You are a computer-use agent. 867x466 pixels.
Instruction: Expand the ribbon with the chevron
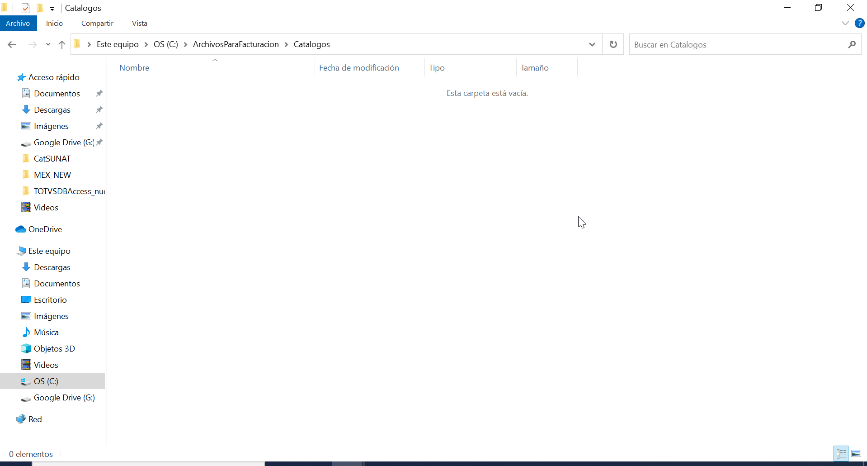click(845, 23)
